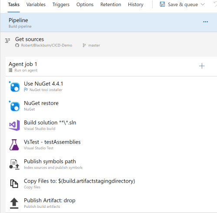The image size is (217, 213).
Task: Click the Publish build artifacts subtitle
Action: pyautogui.click(x=42, y=206)
